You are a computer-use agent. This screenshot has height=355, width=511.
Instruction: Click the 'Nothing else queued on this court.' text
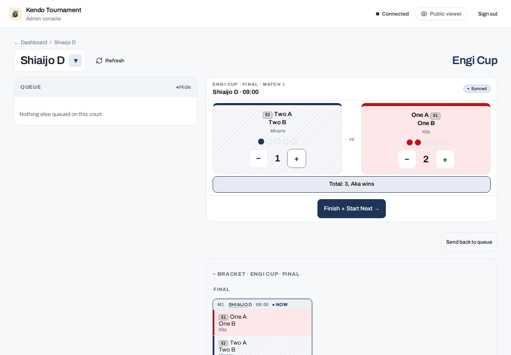61,114
